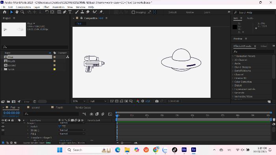Select the Pan Behind anchor point tool
The height and width of the screenshot is (155, 276).
click(x=52, y=12)
